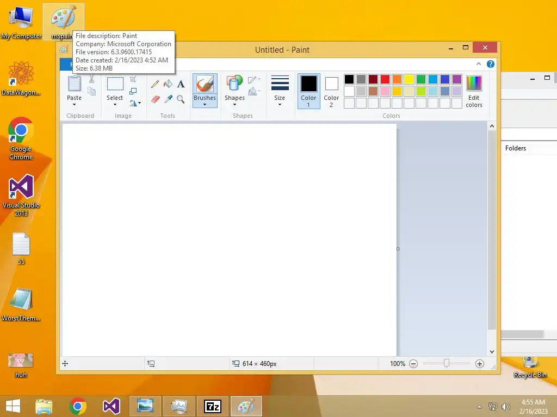557x417 pixels.
Task: Collapse the ribbon with the caret arrow
Action: [479, 64]
